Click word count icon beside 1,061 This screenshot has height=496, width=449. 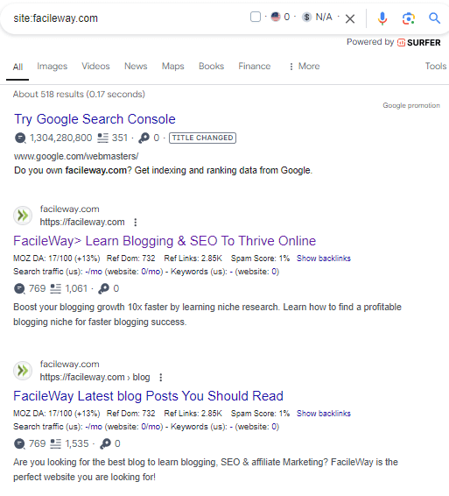point(56,288)
